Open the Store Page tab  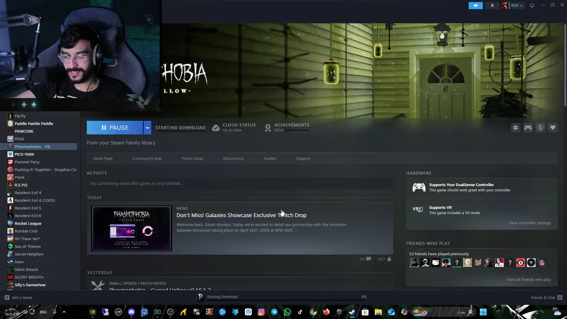[103, 158]
